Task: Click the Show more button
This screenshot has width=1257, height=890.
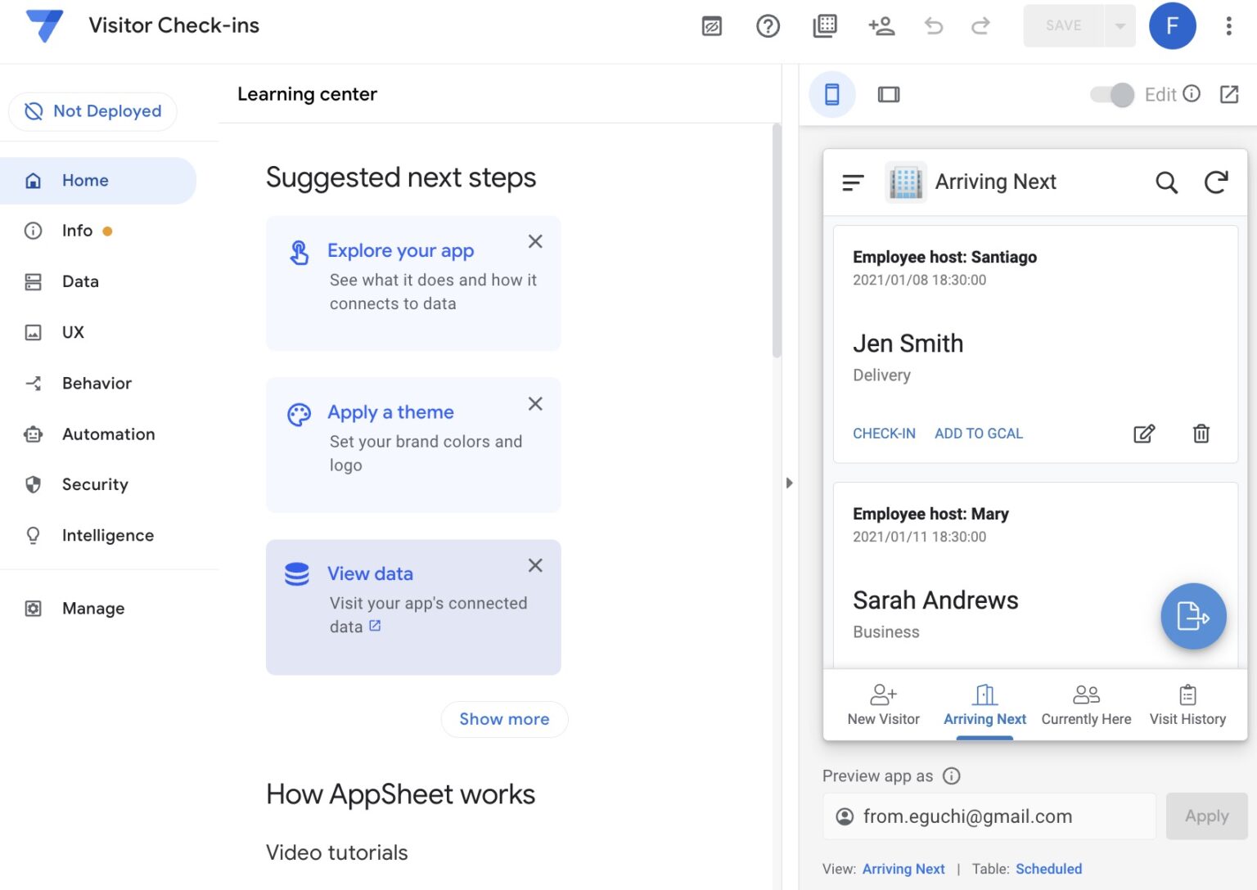Action: pos(504,719)
